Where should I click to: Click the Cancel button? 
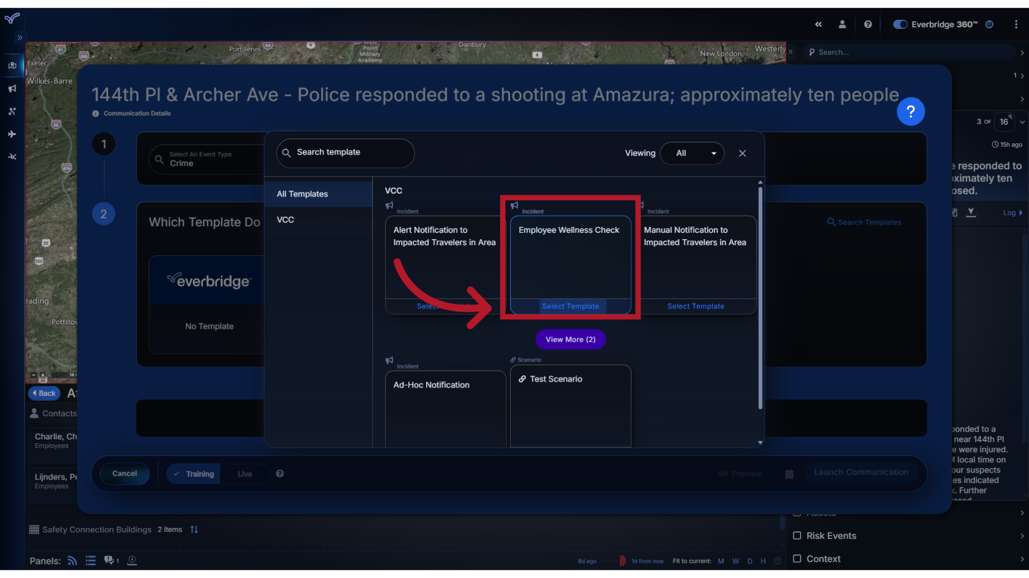[x=124, y=474]
